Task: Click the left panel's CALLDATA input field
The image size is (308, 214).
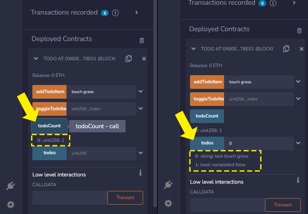Action: [x=69, y=197]
